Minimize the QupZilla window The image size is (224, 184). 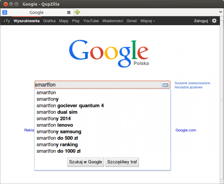tap(11, 4)
